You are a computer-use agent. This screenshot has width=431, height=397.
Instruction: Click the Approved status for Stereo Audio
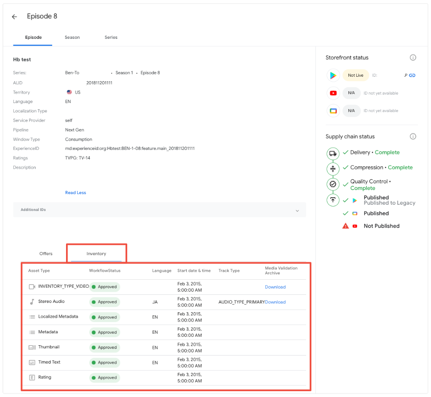pyautogui.click(x=104, y=302)
